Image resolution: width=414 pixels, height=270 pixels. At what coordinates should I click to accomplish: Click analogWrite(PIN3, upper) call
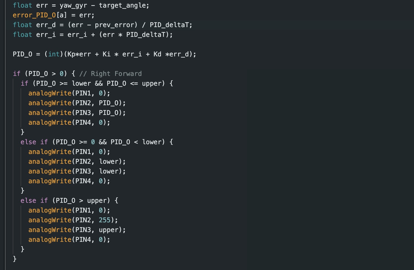click(77, 230)
